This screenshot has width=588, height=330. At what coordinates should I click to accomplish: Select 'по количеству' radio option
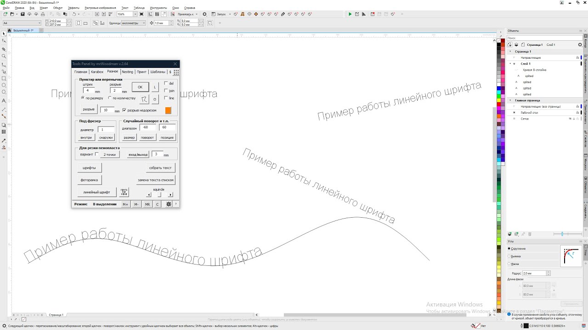click(x=110, y=98)
